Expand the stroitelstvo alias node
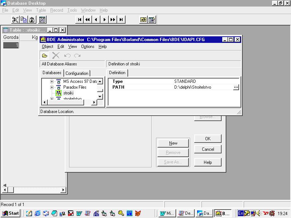The height and width of the screenshot is (218, 291). (52, 98)
